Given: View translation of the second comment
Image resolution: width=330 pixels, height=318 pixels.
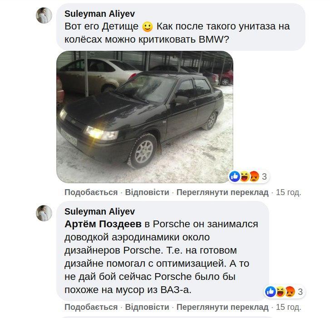Looking at the screenshot, I should (222, 307).
